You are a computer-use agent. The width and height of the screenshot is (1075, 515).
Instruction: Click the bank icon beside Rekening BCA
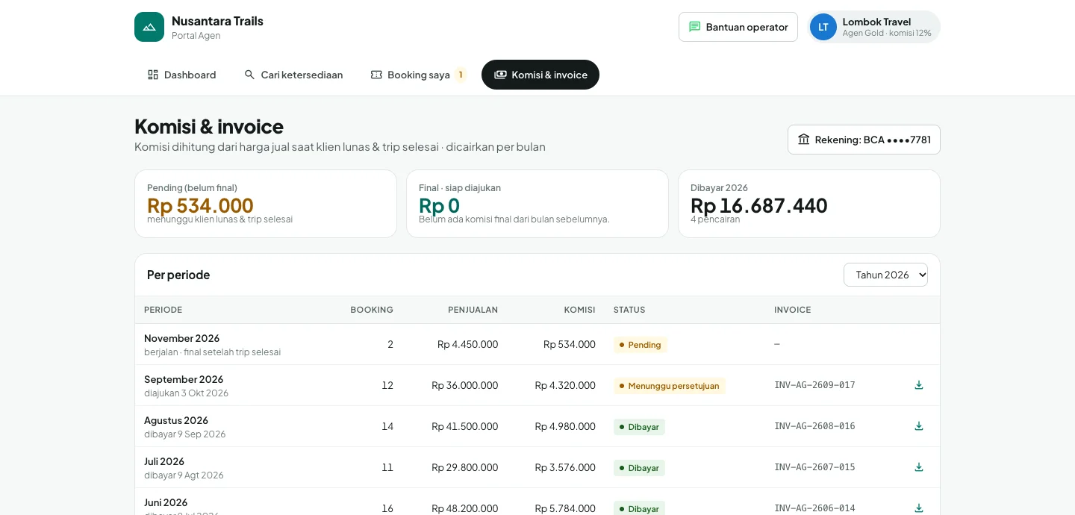point(804,140)
